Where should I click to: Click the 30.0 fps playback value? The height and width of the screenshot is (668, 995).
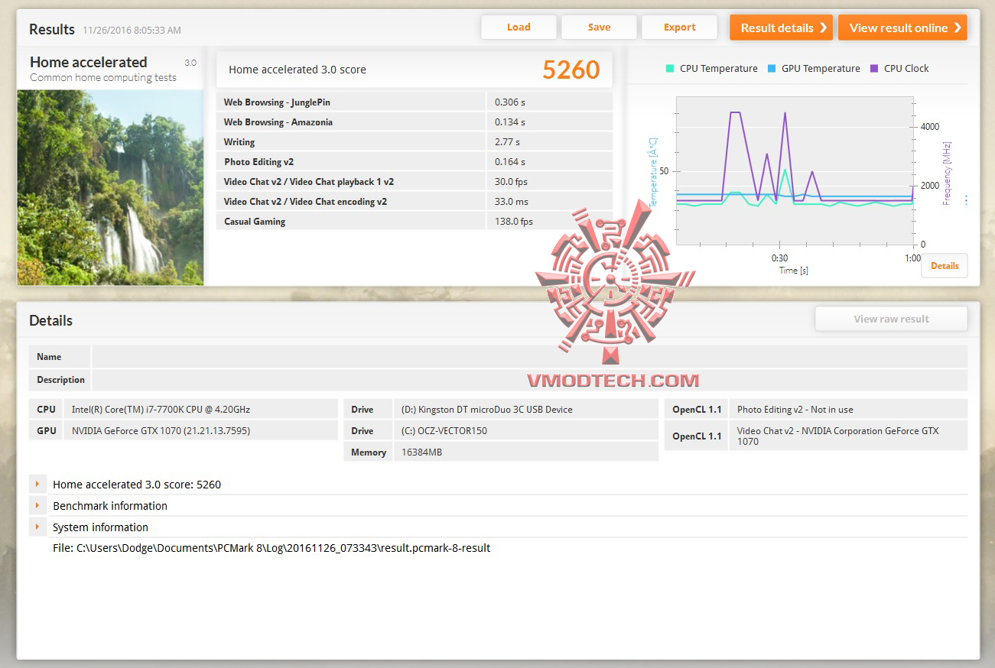(x=512, y=182)
